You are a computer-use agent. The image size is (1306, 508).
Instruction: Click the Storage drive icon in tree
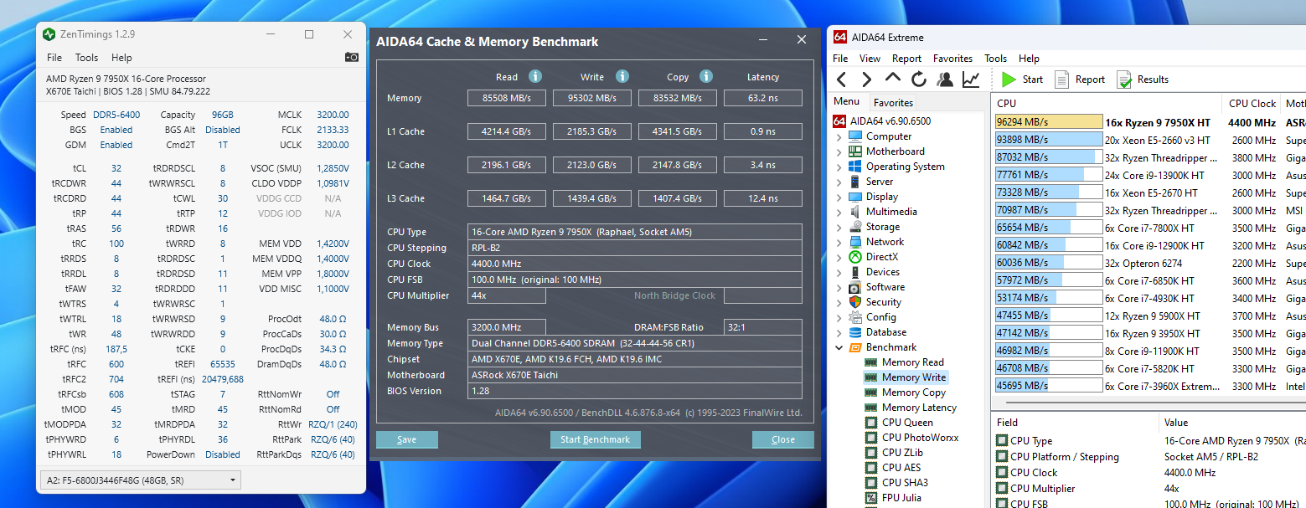[855, 227]
